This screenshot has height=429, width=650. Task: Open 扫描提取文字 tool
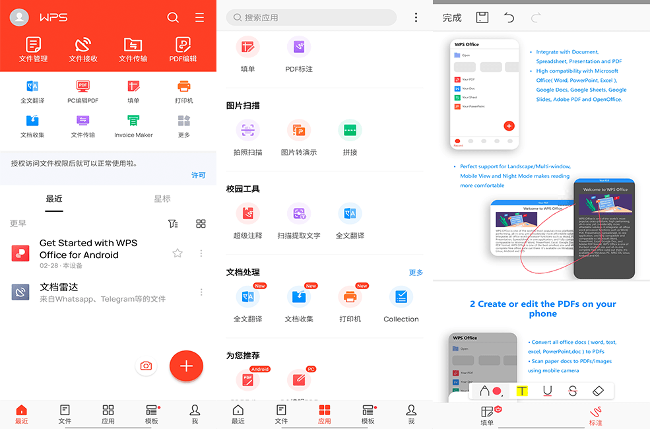point(299,221)
